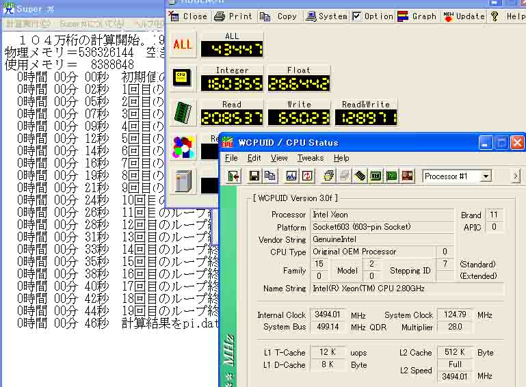The height and width of the screenshot is (387, 526).
Task: Click the Processor field showing Intel Xeon
Action: point(382,215)
